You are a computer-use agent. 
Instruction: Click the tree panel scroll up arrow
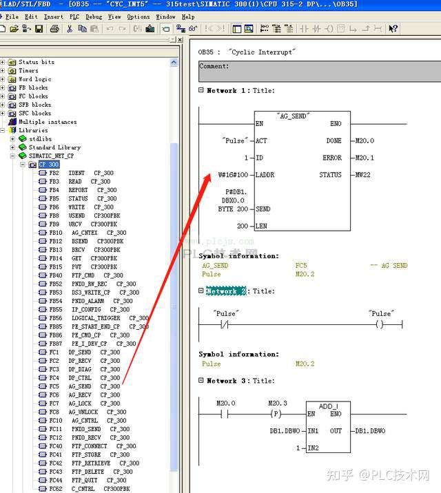click(x=174, y=63)
